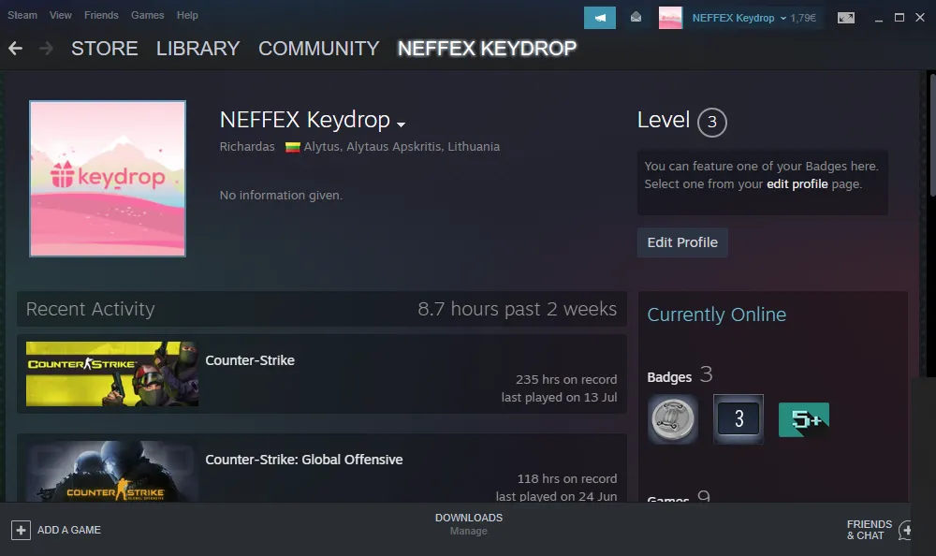936x556 pixels.
Task: Click the badge count number 3
Action: [x=706, y=374]
